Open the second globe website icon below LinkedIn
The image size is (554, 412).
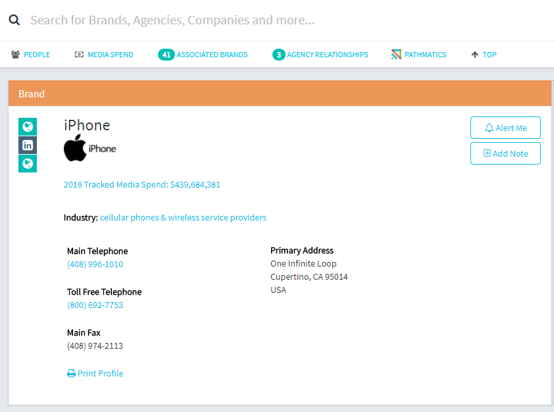tap(28, 164)
